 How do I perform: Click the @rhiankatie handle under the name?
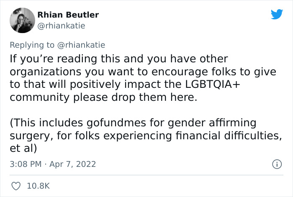tap(62, 26)
